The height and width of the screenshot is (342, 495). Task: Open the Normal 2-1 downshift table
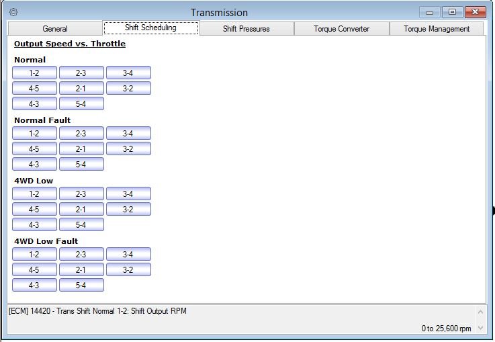tap(81, 89)
